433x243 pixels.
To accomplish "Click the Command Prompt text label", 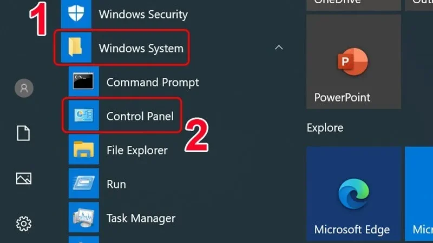I will coord(153,82).
